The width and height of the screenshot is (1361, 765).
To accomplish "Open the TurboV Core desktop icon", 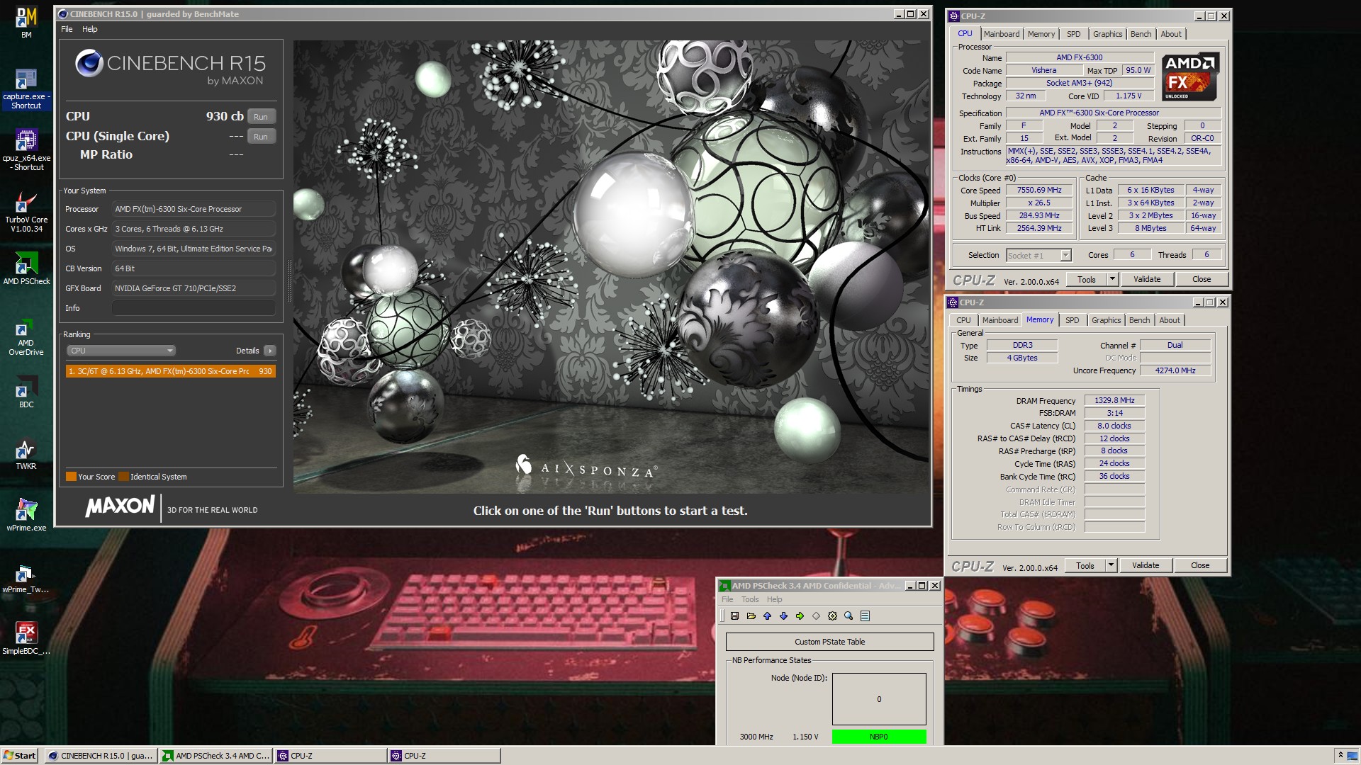I will [26, 212].
